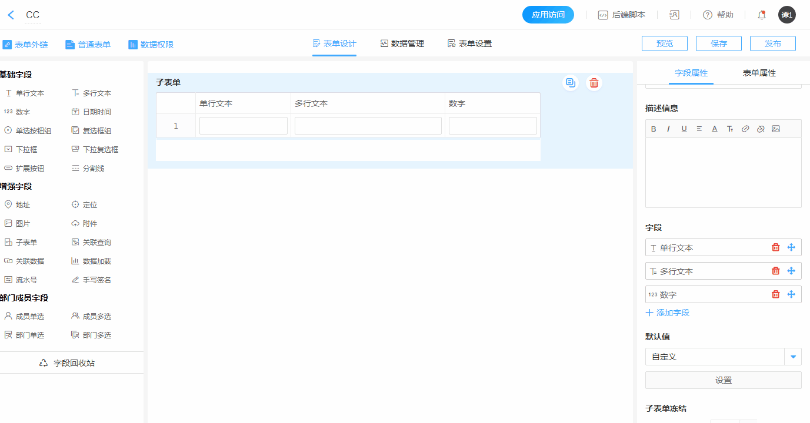Viewport: 810px width, 423px height.
Task: Open the notification bell
Action: coord(762,15)
